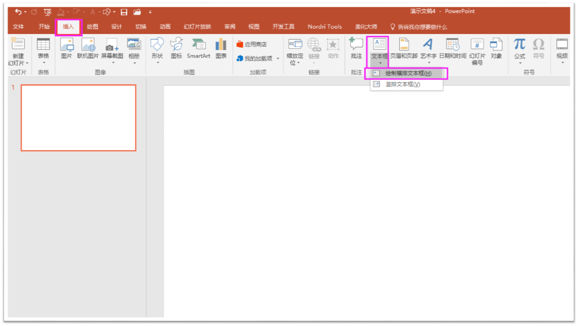Click the Action (动作) star icon
578x326 pixels.
click(333, 44)
